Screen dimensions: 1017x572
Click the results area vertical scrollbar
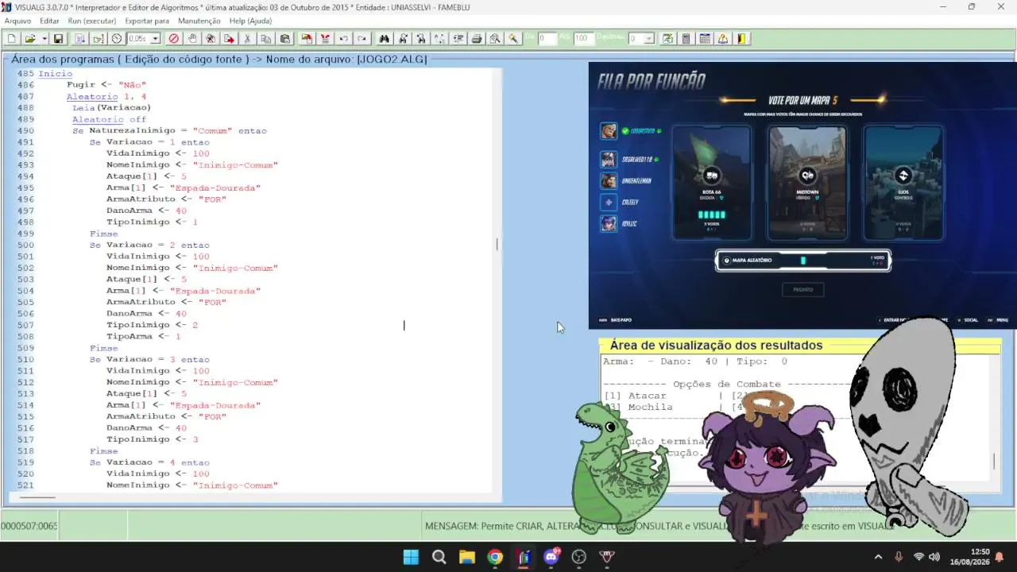click(x=994, y=461)
